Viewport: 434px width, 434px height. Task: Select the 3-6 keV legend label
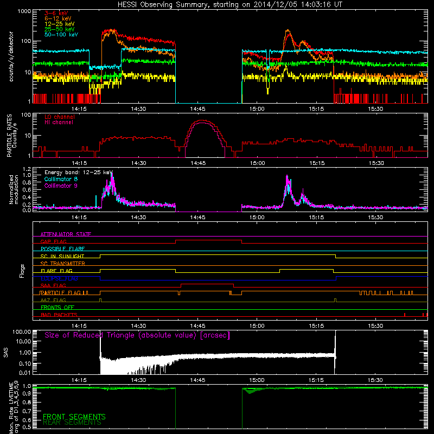point(56,13)
